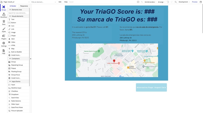Select the Text element tool

[18, 19]
